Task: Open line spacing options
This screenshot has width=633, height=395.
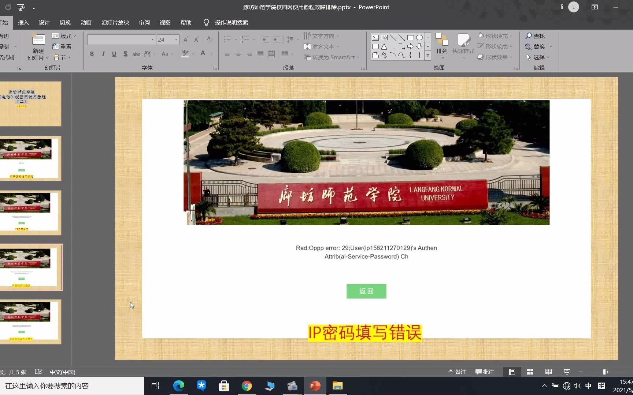Action: point(292,39)
